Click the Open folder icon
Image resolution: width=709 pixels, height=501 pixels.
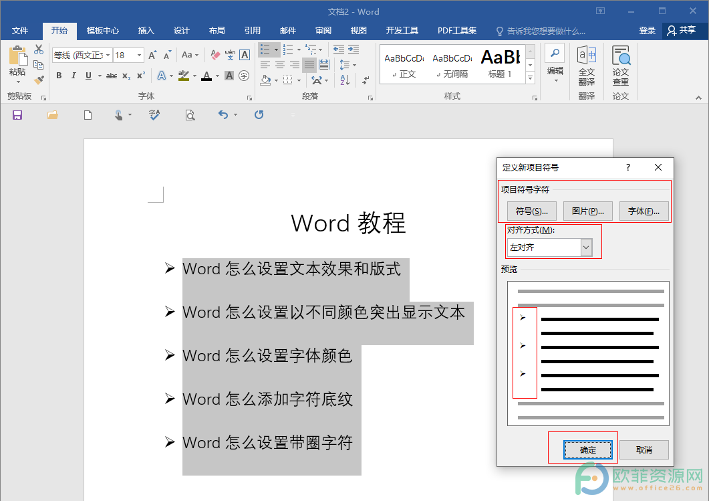tap(52, 115)
